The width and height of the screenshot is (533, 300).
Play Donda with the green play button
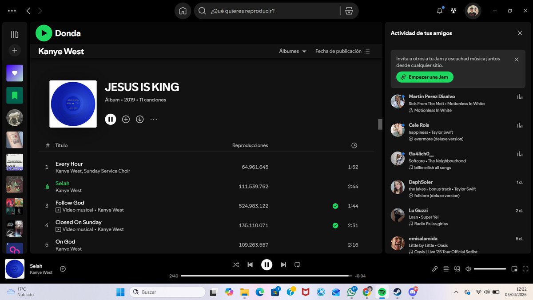44,33
